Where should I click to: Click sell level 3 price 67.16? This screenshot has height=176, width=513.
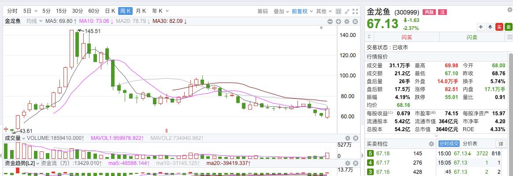click(383, 172)
